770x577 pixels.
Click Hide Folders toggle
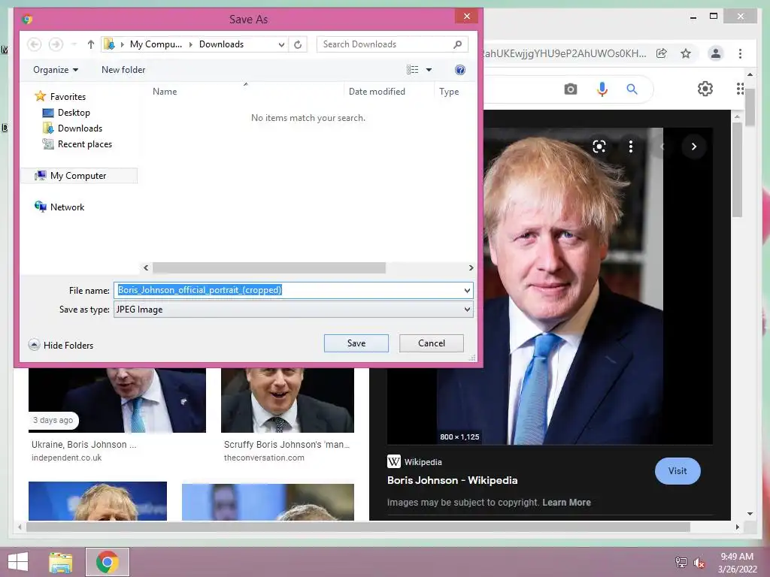(x=60, y=346)
